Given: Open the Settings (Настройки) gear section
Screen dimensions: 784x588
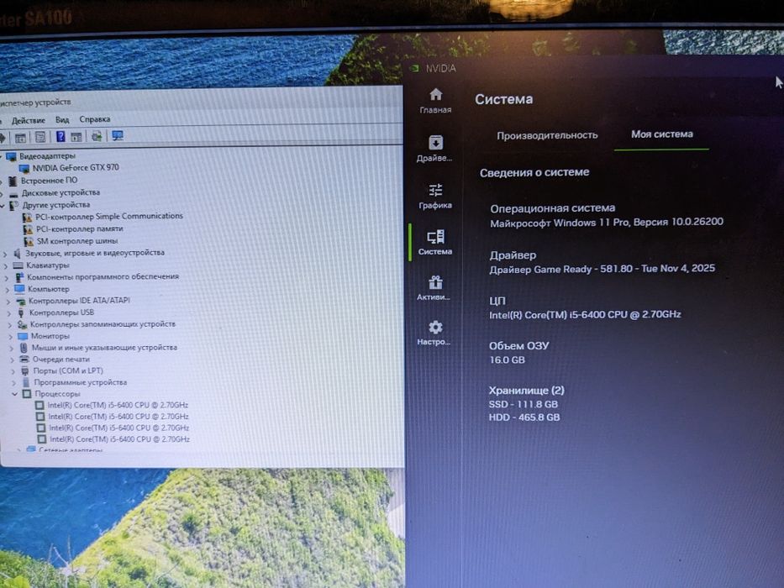Looking at the screenshot, I should [x=434, y=333].
